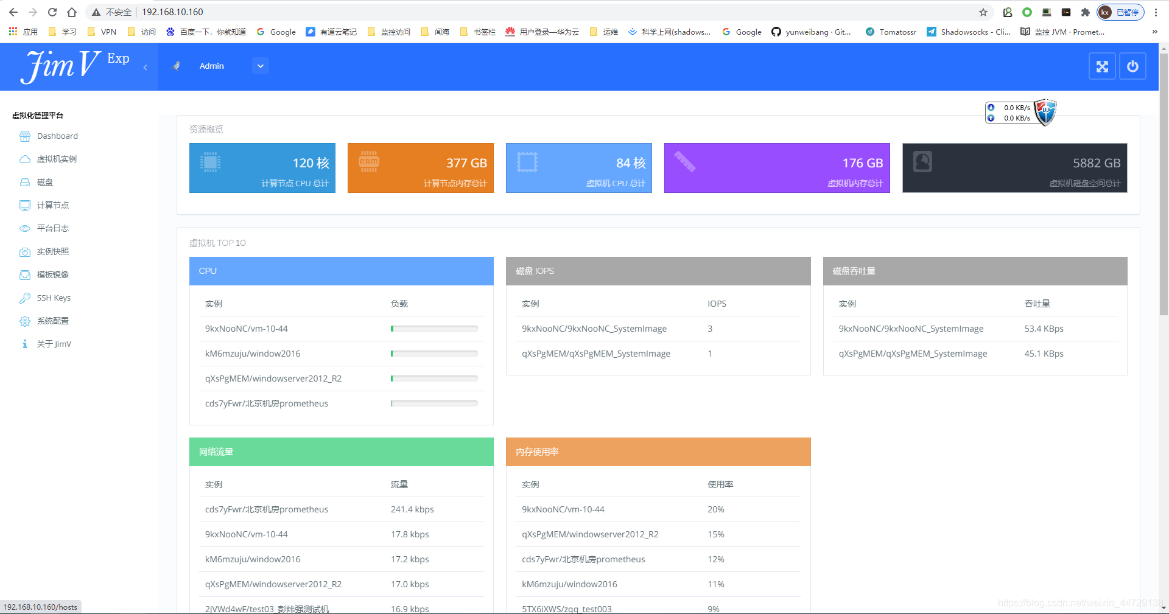Click the load bar for cds7yFwr/北京机房prometheus
1169x614 pixels.
(x=434, y=403)
